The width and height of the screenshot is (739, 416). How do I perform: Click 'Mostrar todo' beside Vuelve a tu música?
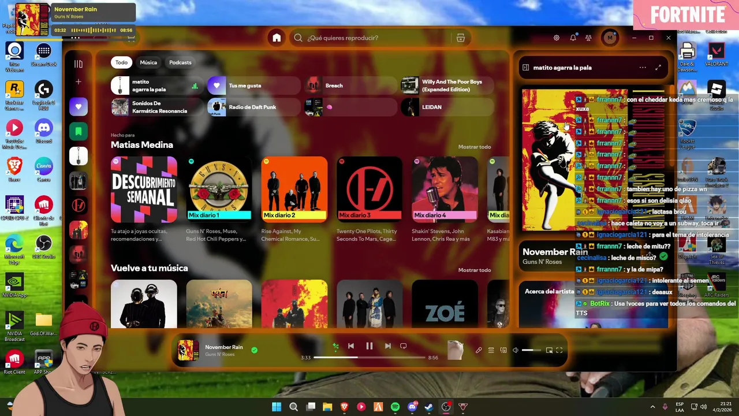click(x=475, y=270)
